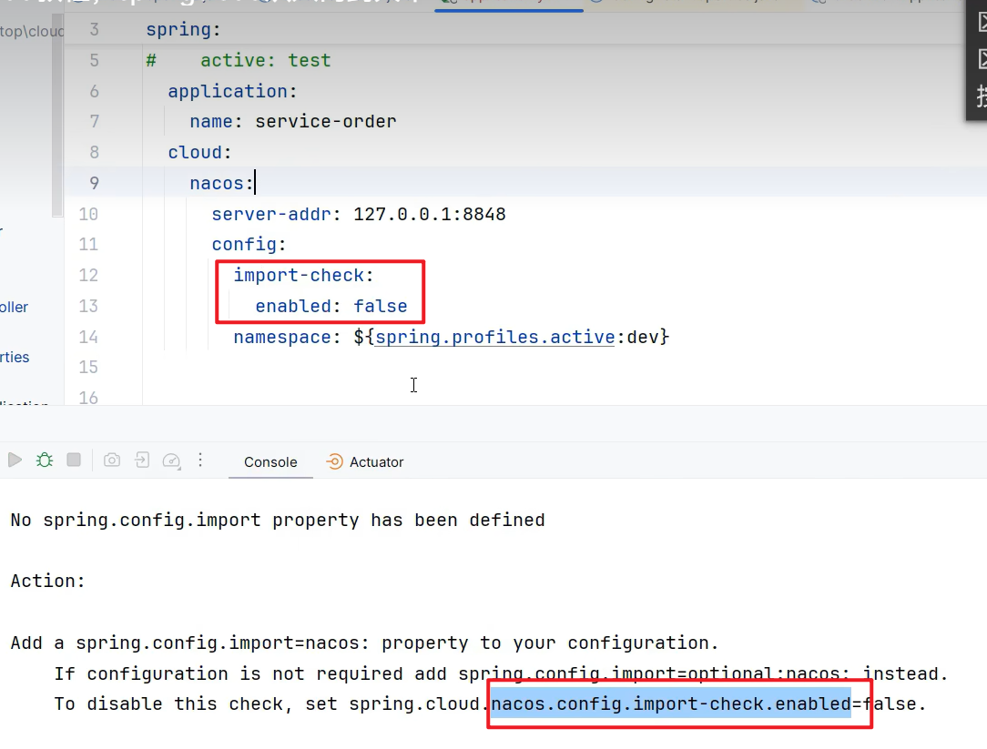Click the camera thread dump icon
The image size is (987, 749).
tap(112, 461)
